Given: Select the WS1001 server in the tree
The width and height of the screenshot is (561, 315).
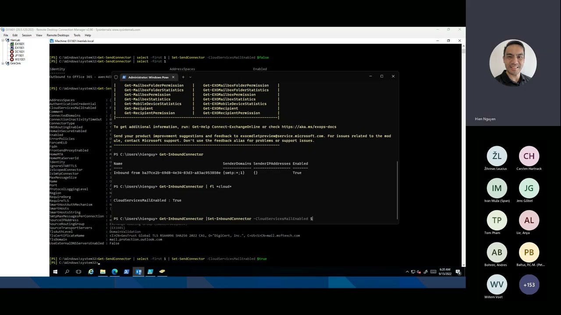Looking at the screenshot, I should 20,59.
